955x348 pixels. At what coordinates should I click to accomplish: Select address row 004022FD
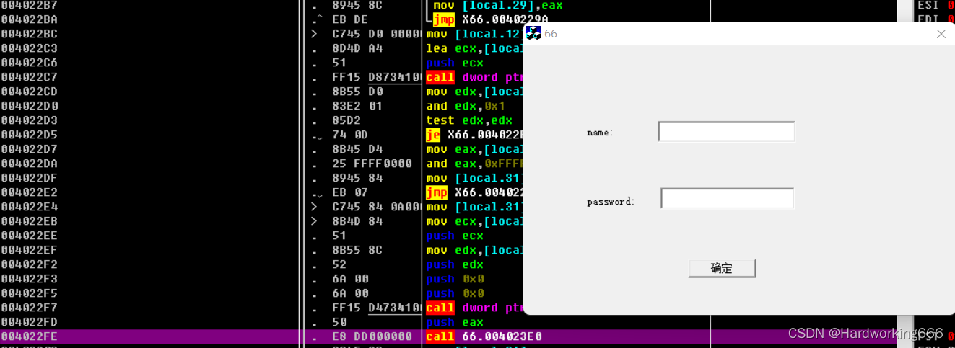pos(30,322)
